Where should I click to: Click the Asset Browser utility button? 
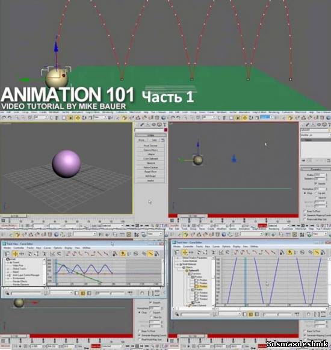(150, 146)
